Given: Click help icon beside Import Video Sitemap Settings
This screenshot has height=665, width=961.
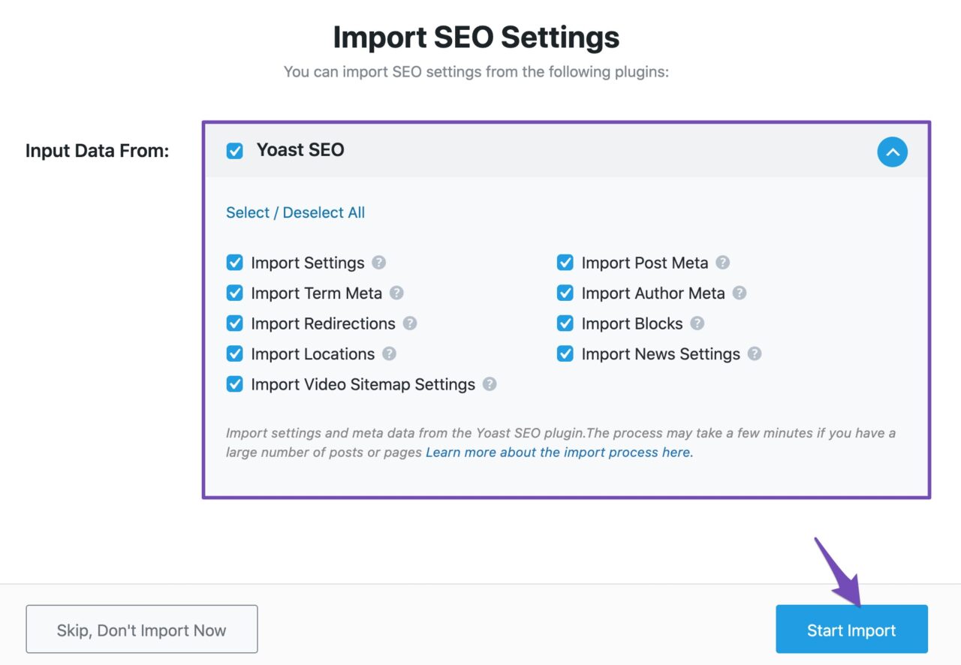Looking at the screenshot, I should tap(490, 384).
